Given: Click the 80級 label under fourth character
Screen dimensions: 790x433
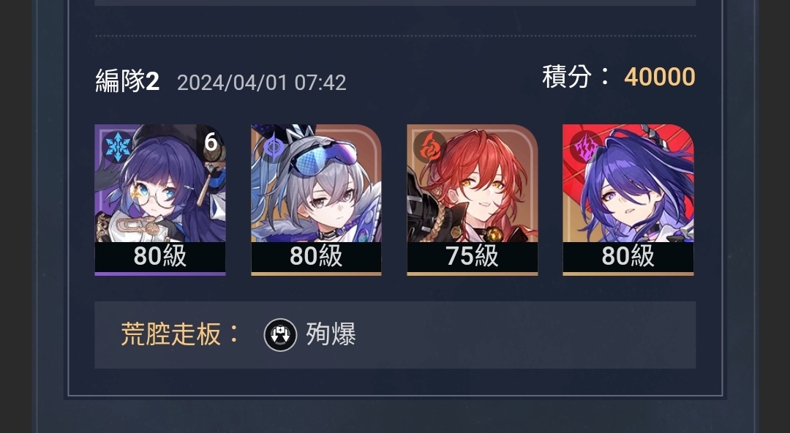Looking at the screenshot, I should (628, 256).
